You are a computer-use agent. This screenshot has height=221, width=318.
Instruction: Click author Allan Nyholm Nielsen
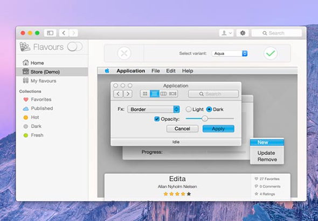point(177,187)
